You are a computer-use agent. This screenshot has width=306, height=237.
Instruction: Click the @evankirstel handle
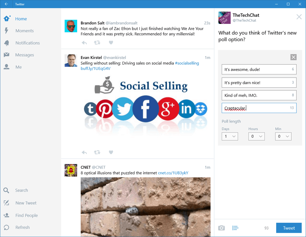114,58
